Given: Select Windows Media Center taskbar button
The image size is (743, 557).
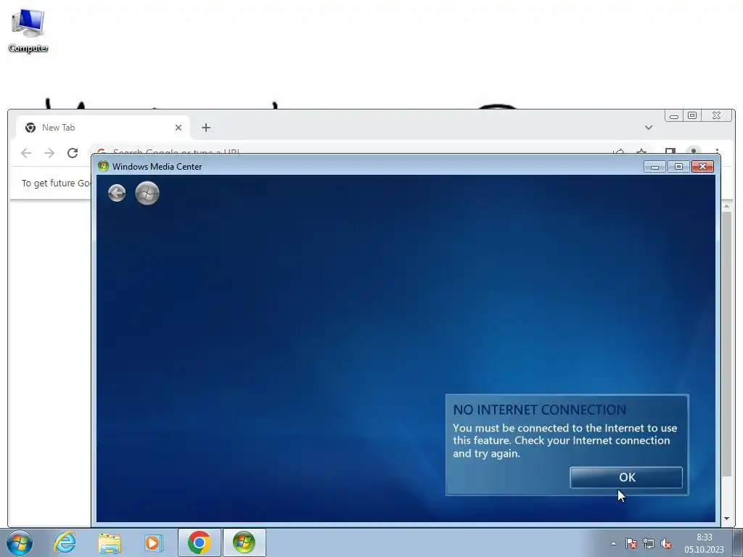Looking at the screenshot, I should tap(244, 542).
